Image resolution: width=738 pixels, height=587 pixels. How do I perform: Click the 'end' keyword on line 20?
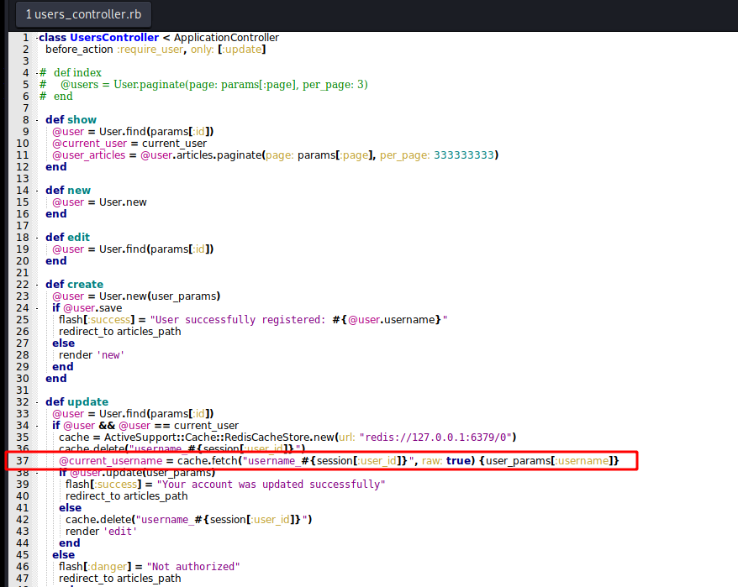point(56,261)
